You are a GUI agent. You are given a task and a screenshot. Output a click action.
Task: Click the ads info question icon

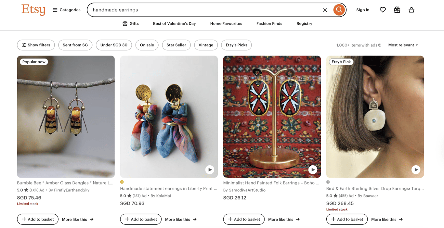pyautogui.click(x=380, y=45)
